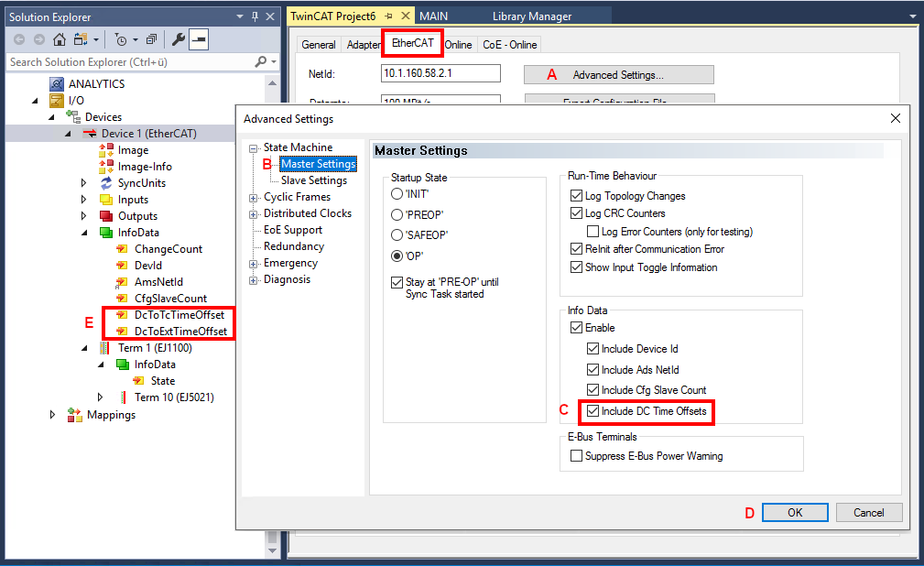The height and width of the screenshot is (566, 924).
Task: Open the MAIN document tab
Action: [x=434, y=16]
